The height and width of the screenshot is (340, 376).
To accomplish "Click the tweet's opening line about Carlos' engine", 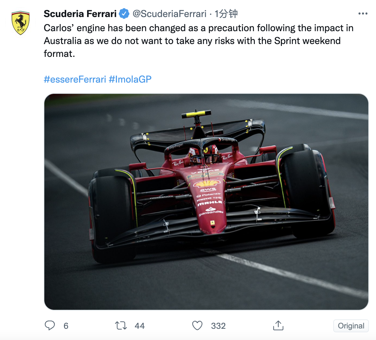I will click(198, 28).
